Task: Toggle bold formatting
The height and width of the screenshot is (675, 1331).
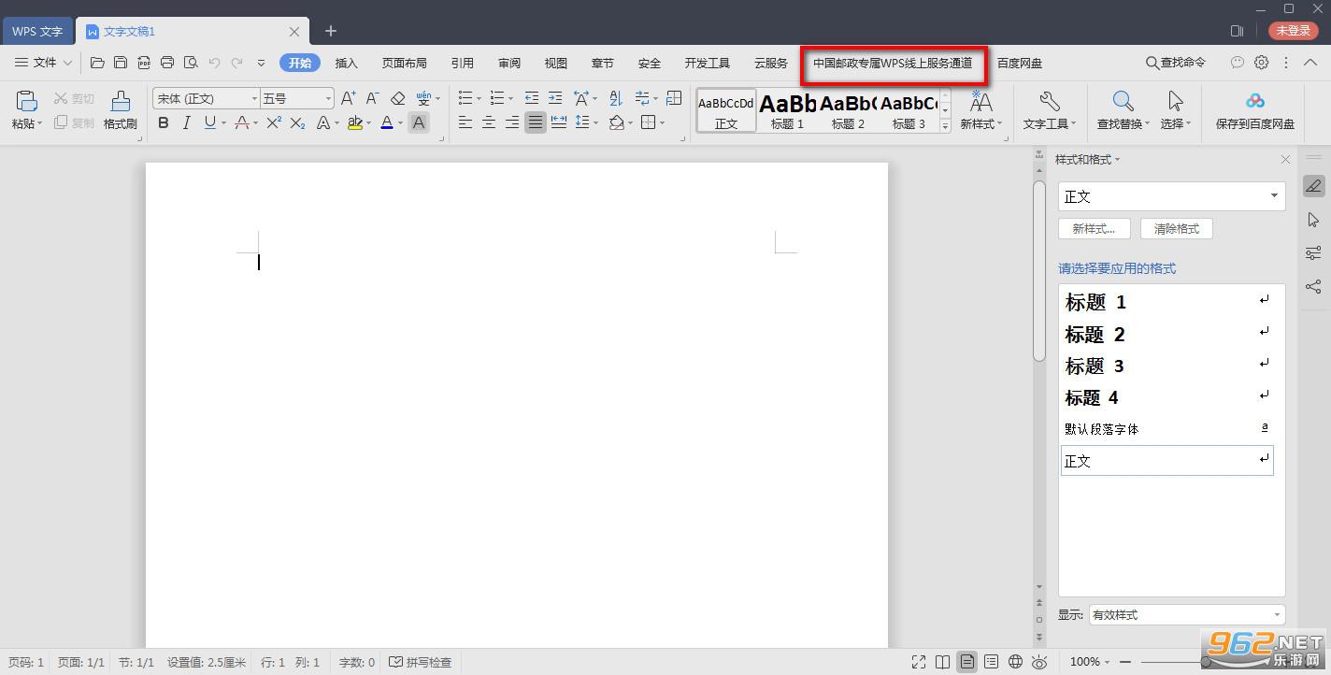Action: [164, 122]
